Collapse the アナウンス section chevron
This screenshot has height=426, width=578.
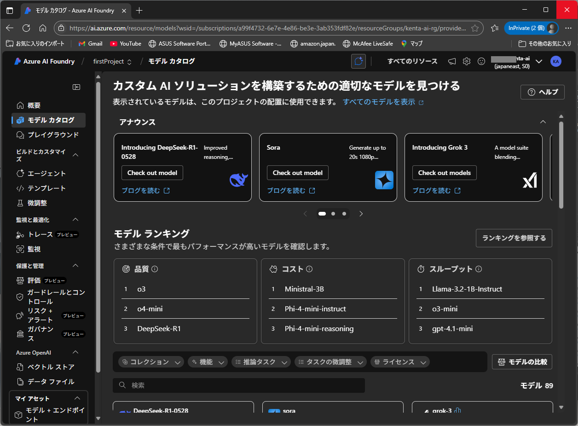[543, 122]
